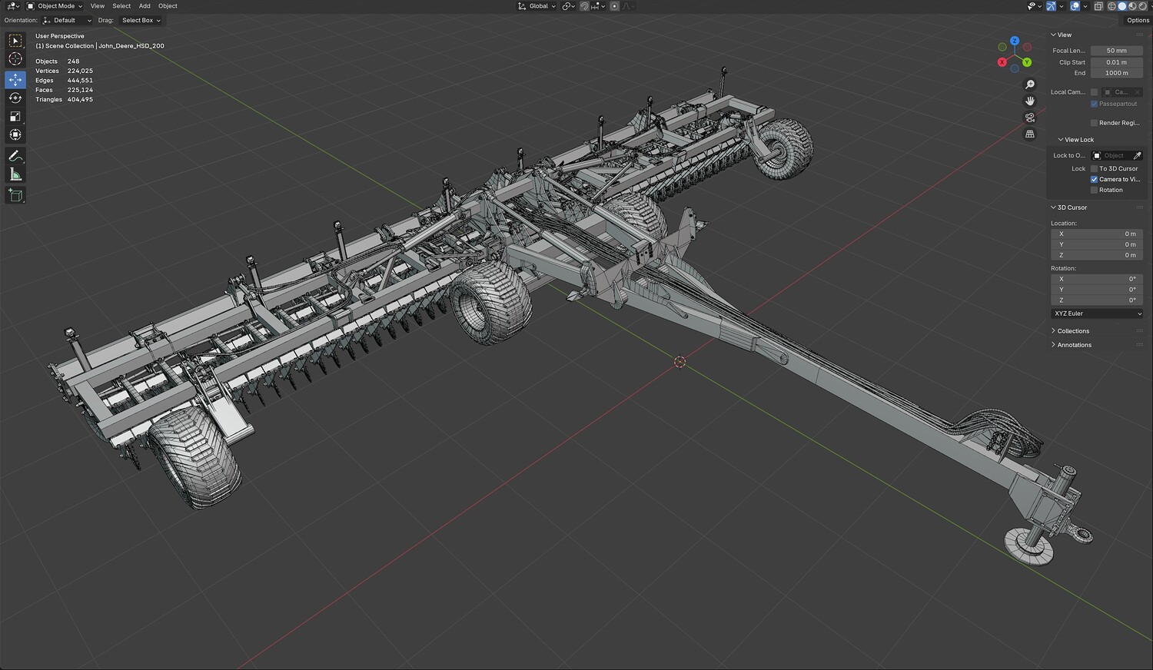Select the Select Box tool
The height and width of the screenshot is (670, 1153).
[x=15, y=41]
